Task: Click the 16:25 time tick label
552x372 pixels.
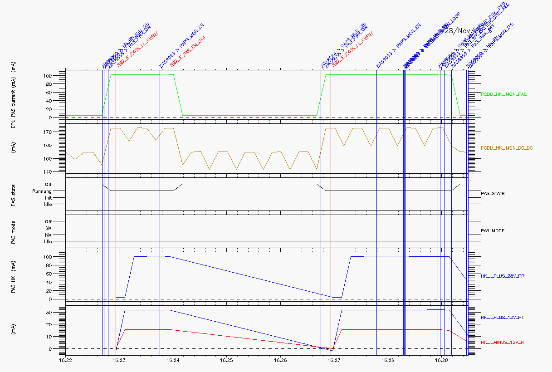Action: [x=227, y=360]
